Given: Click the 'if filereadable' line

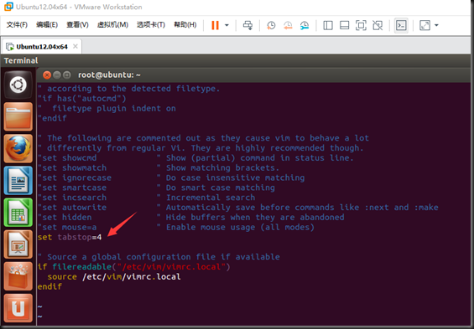Looking at the screenshot, I should (134, 266).
